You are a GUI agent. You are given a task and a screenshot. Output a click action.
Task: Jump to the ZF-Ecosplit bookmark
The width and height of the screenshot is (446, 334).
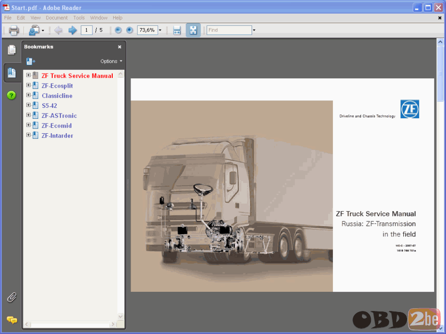(x=57, y=85)
